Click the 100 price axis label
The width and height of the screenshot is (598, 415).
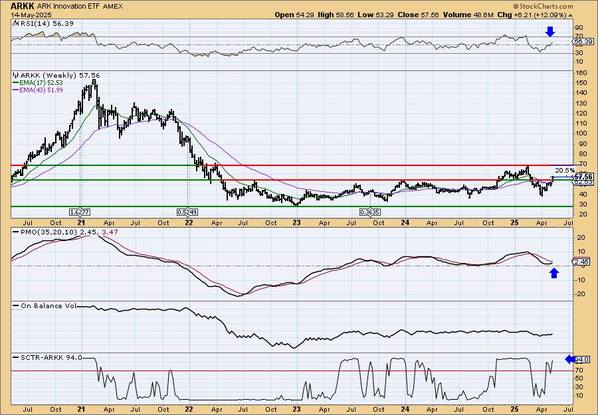[581, 133]
